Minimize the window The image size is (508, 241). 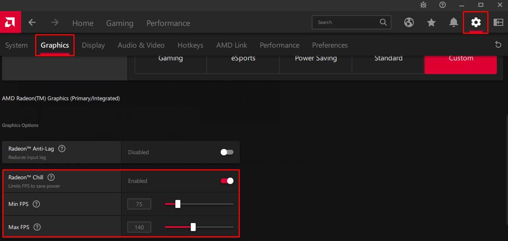(462, 5)
